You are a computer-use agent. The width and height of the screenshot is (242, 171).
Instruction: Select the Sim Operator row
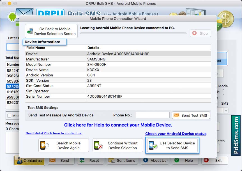118,91
